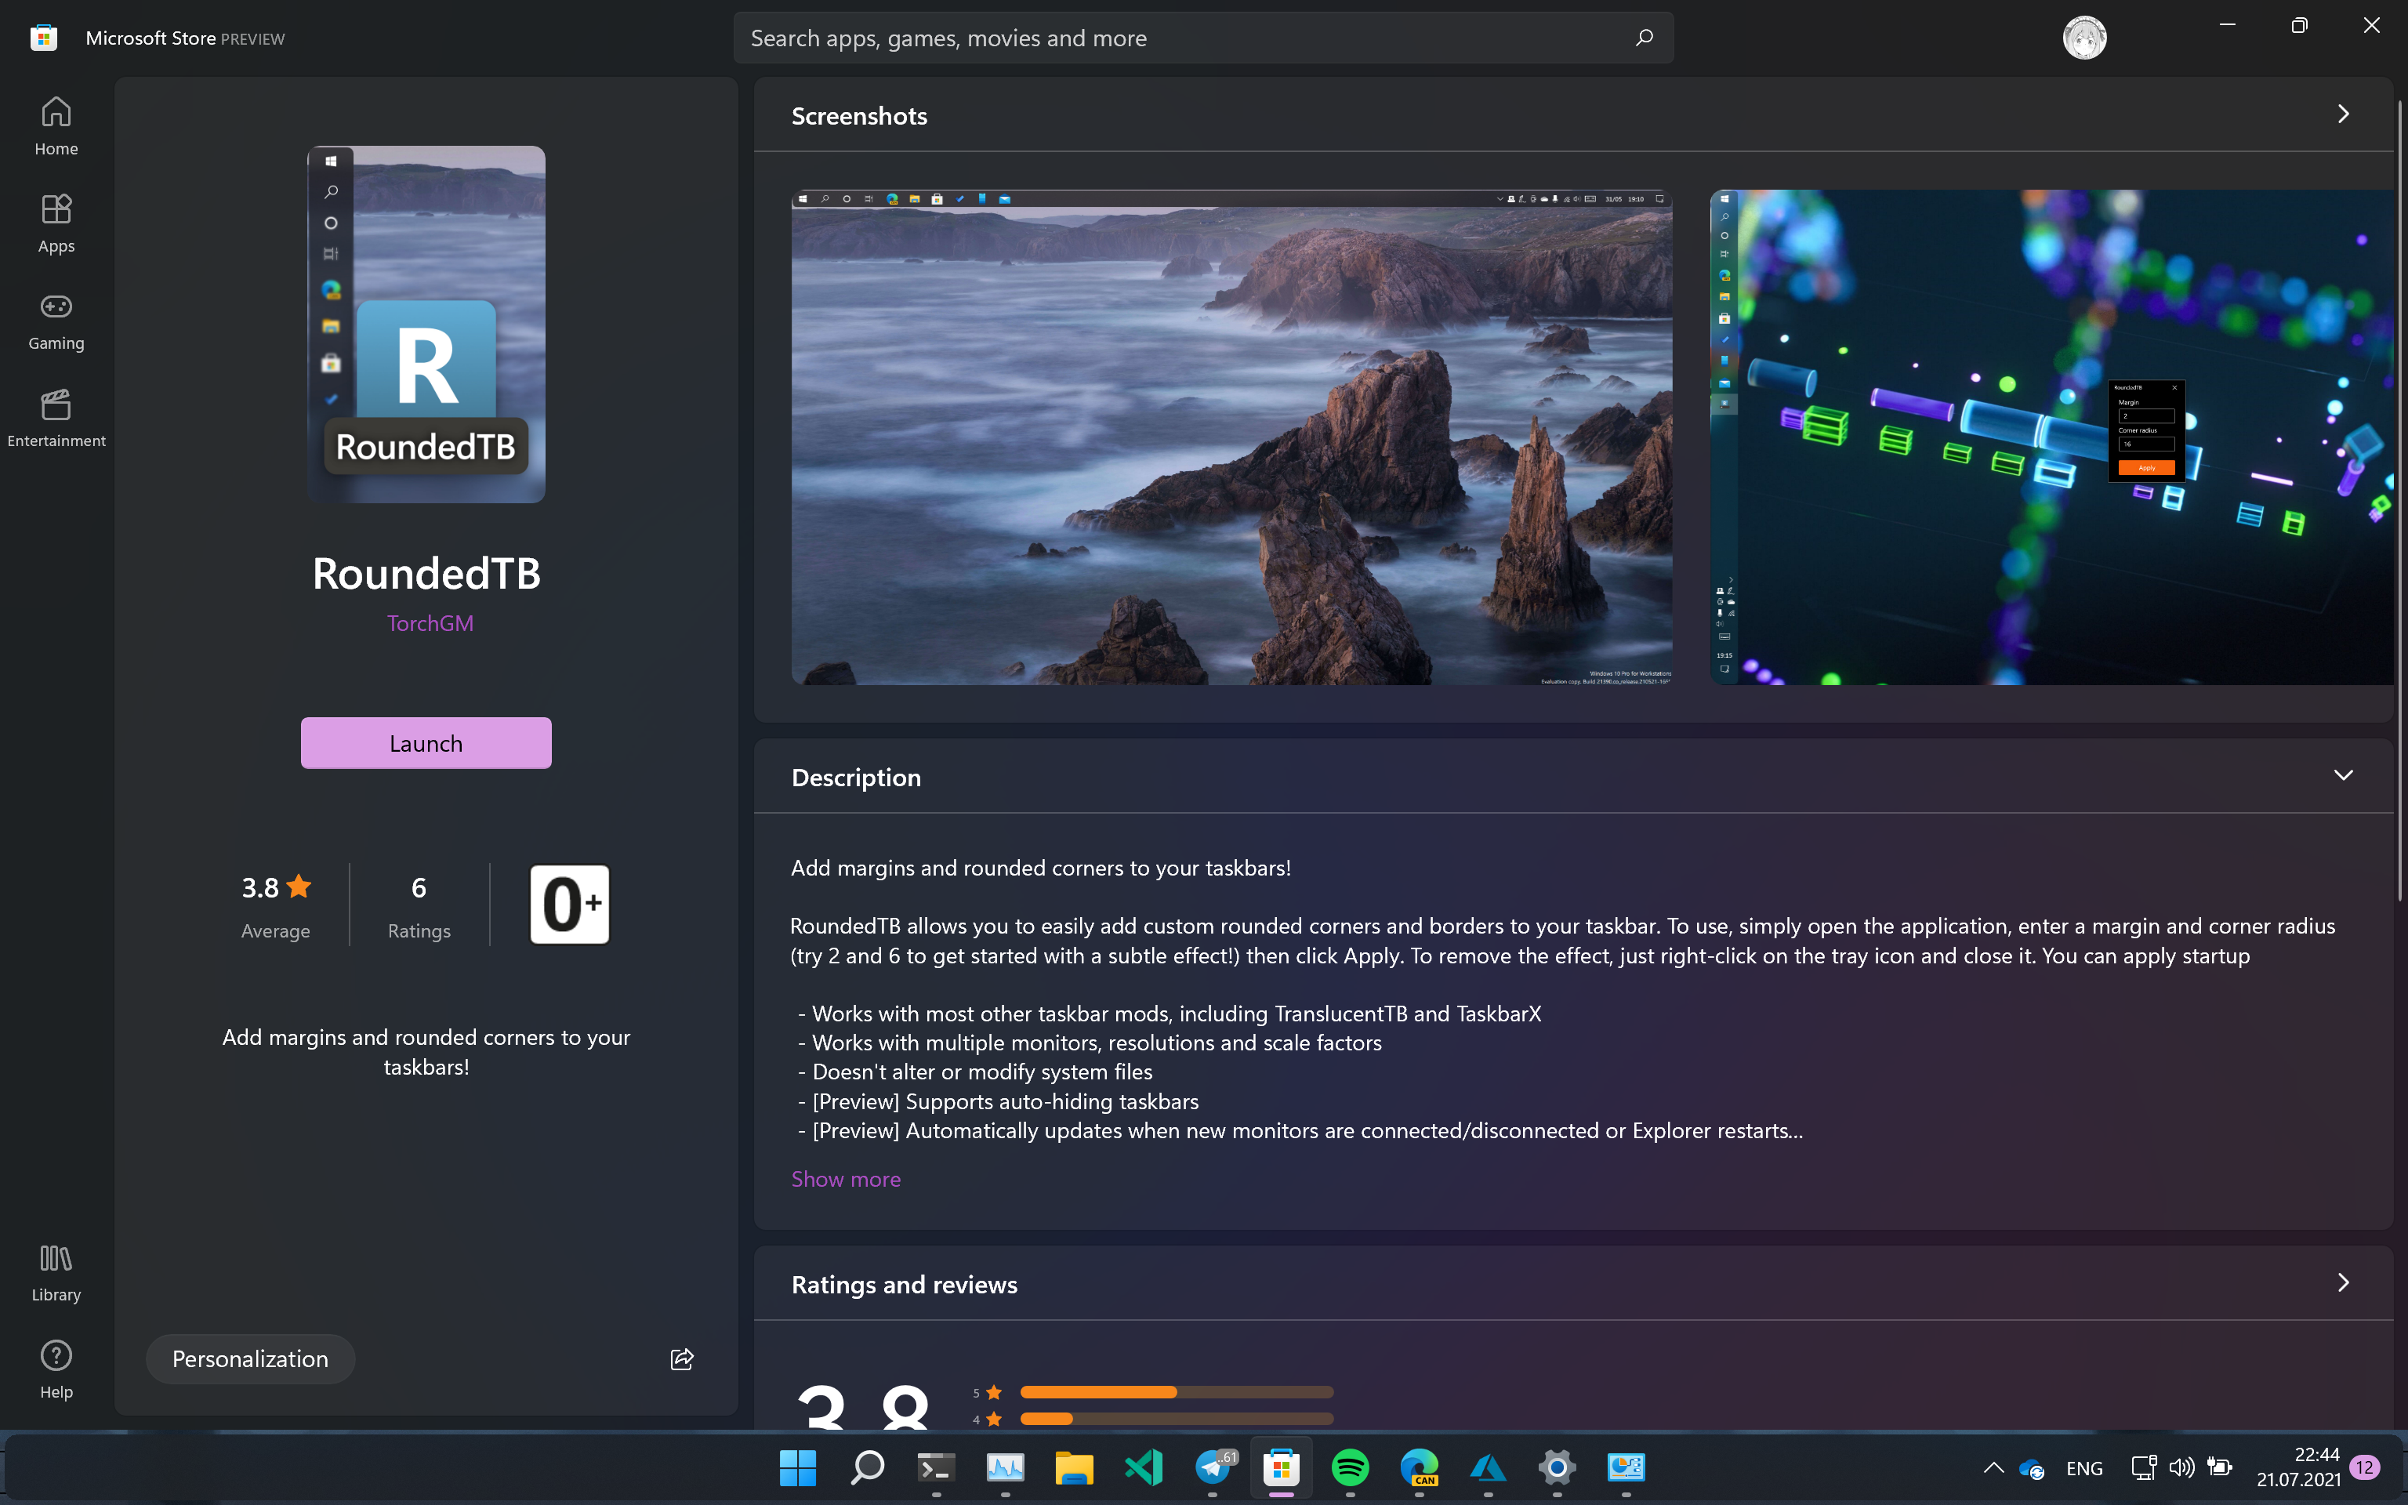This screenshot has width=2408, height=1505.
Task: Switch ENG input language
Action: pyautogui.click(x=2084, y=1468)
